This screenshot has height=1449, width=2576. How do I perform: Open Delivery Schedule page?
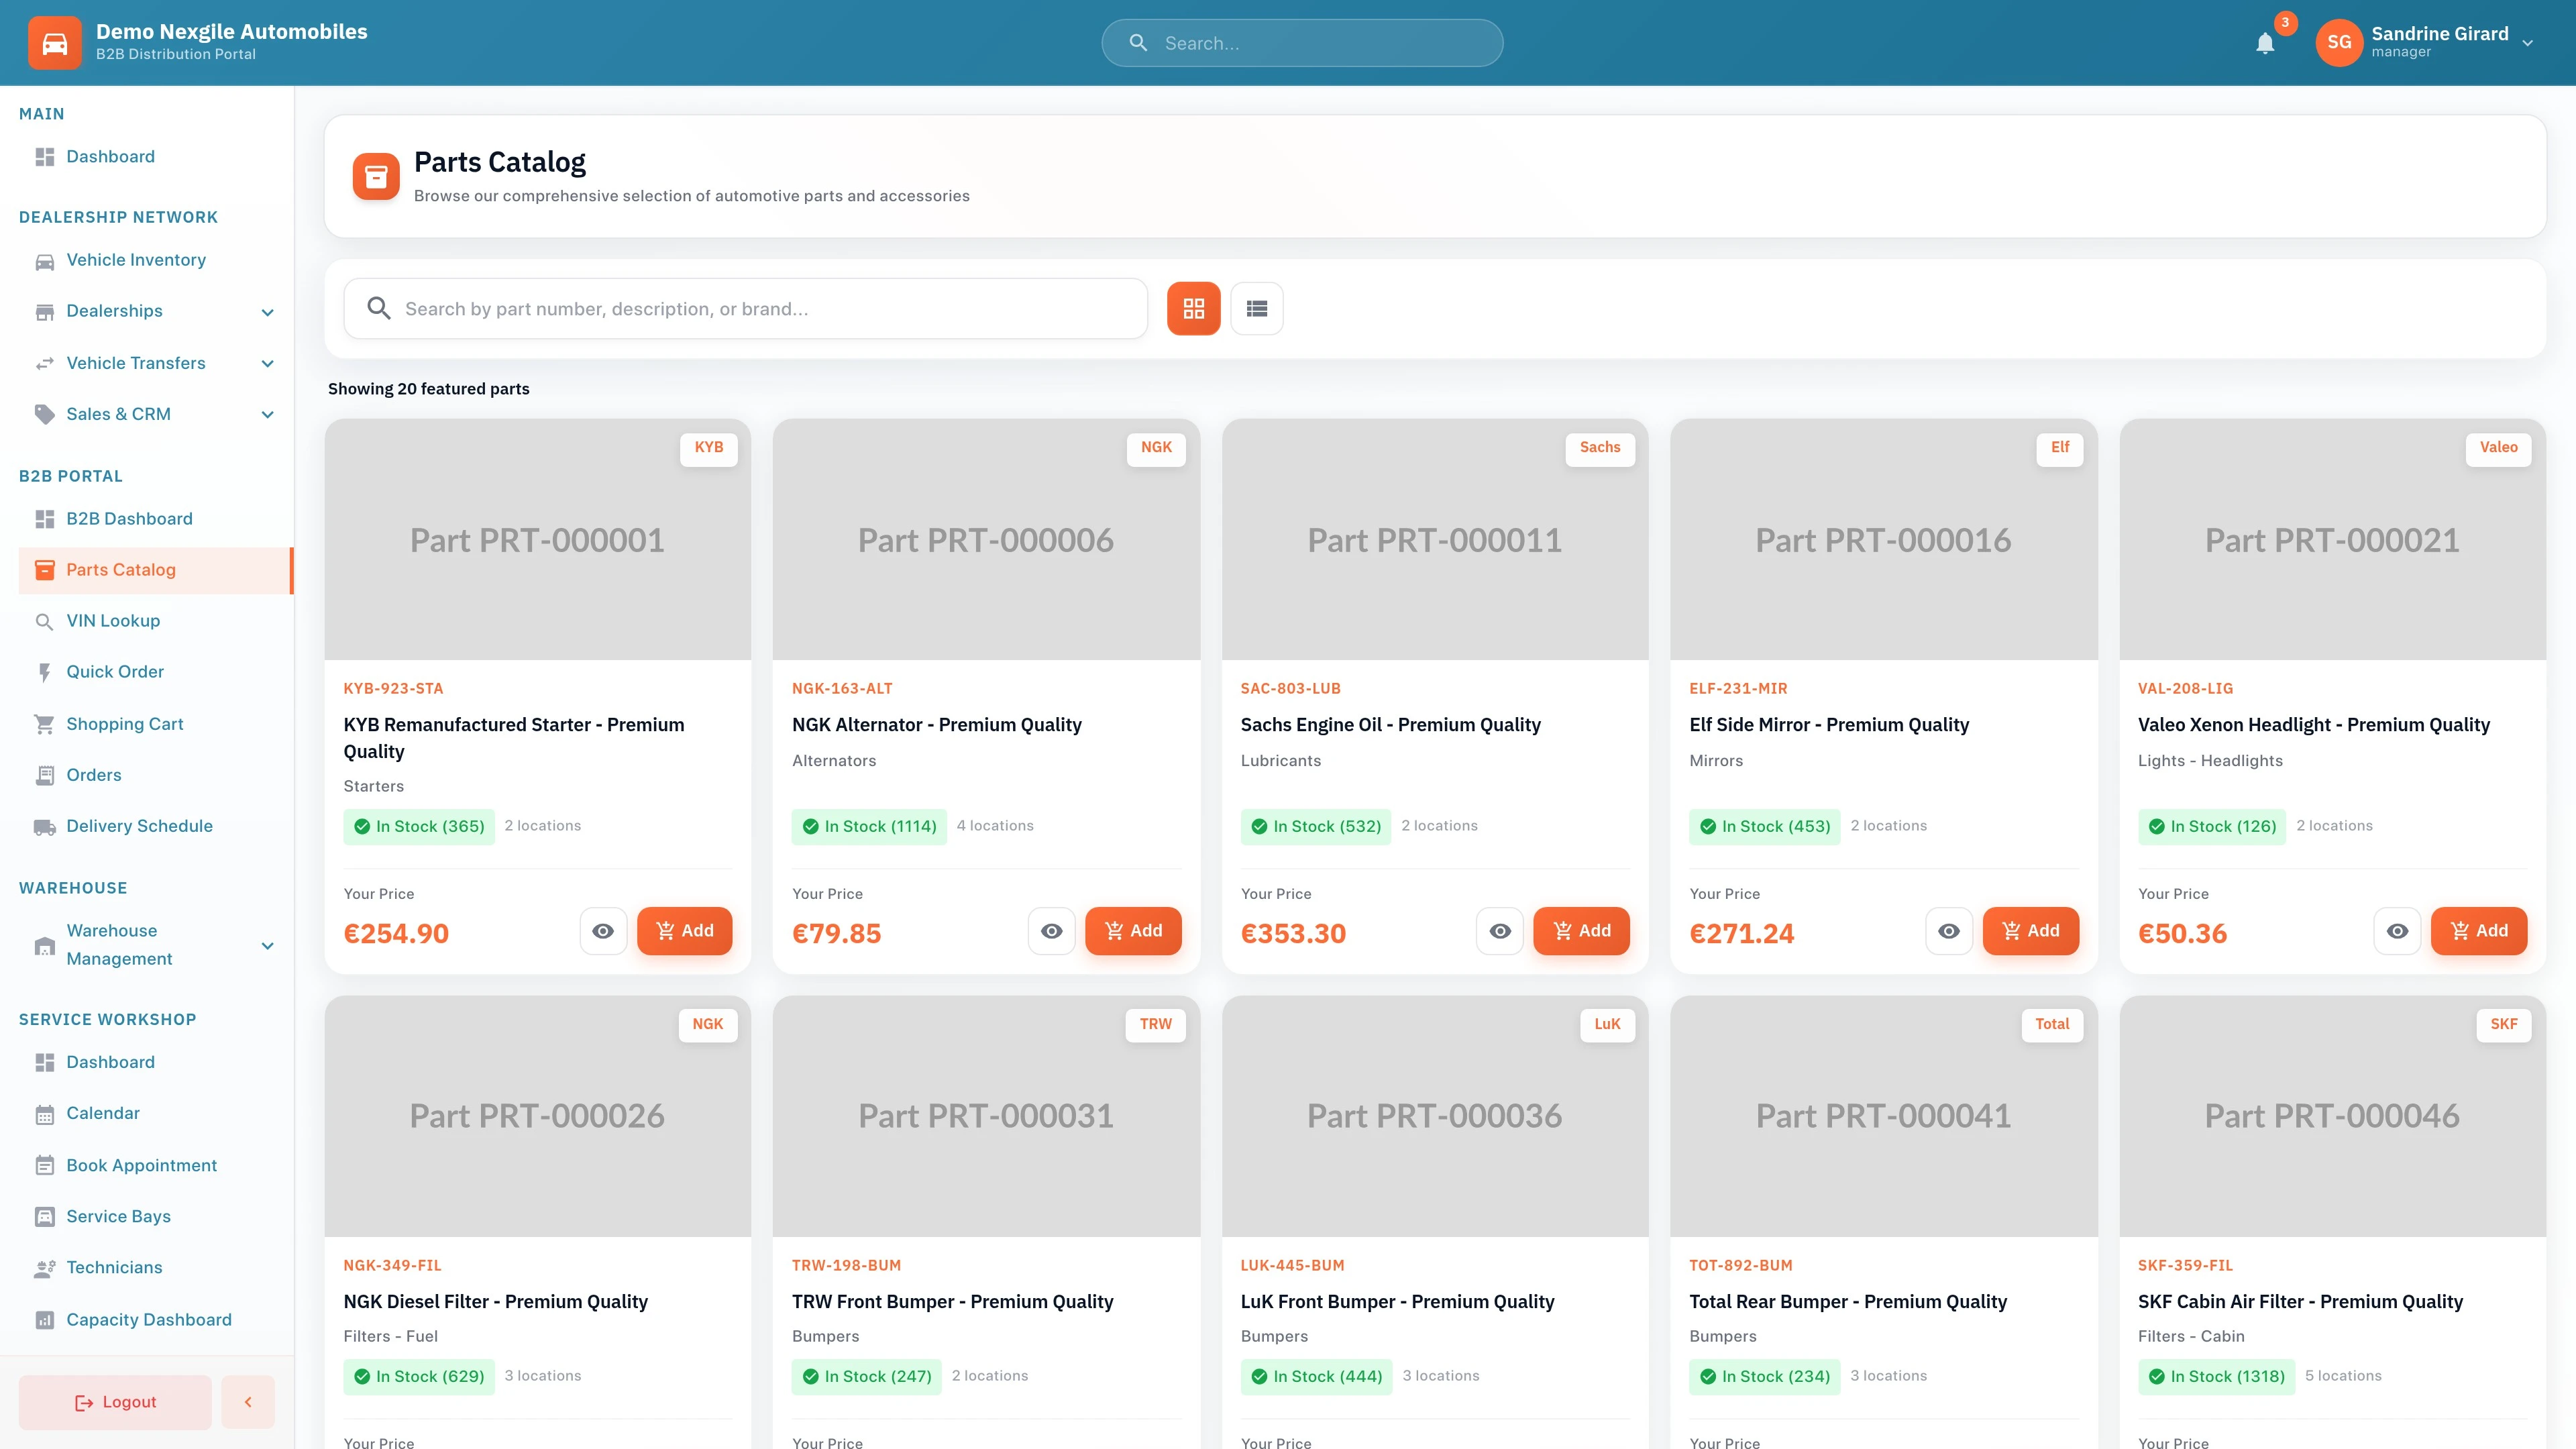(139, 826)
